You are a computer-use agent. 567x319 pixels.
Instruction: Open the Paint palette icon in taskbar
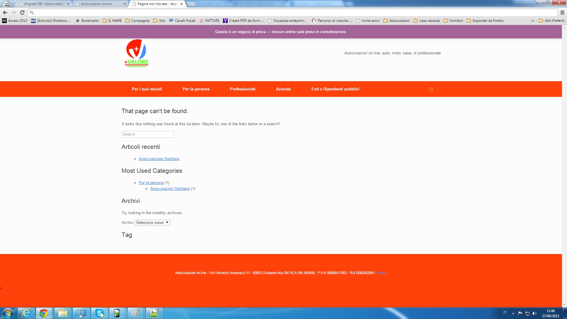pyautogui.click(x=135, y=313)
